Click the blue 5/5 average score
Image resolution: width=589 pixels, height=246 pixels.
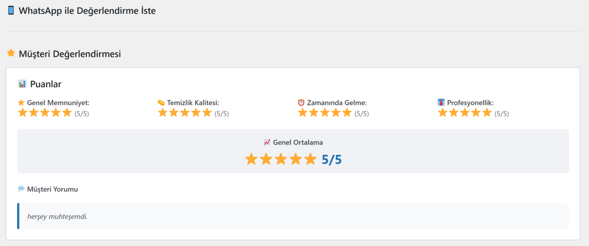pos(332,159)
